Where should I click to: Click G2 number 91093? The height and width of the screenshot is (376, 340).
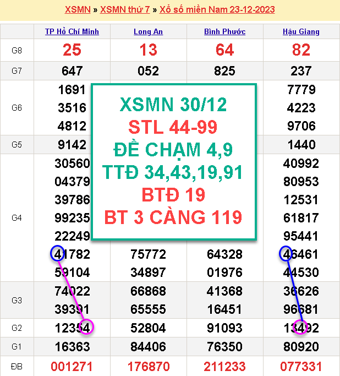point(225,328)
